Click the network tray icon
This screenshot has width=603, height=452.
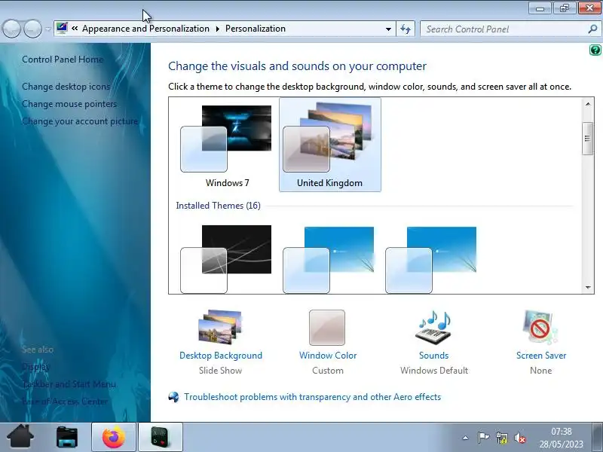tap(501, 438)
